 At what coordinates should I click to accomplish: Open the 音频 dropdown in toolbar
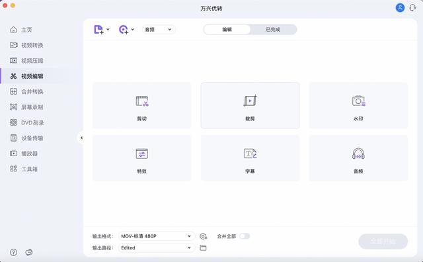tap(159, 29)
